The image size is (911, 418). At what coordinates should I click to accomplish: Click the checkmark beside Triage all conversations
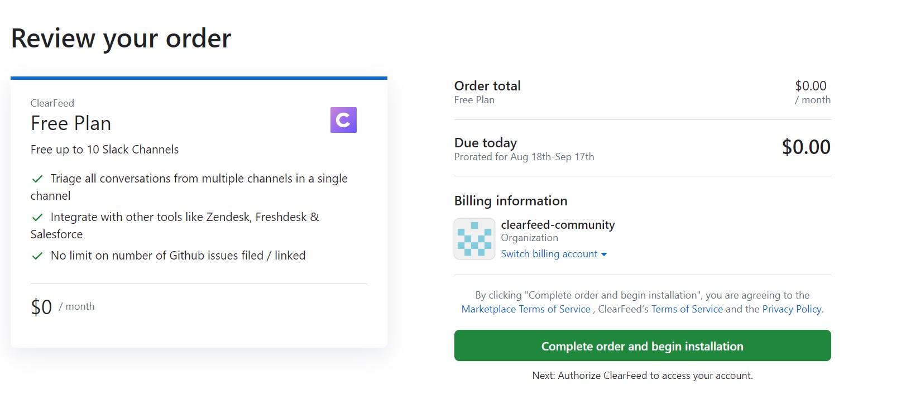[x=37, y=179]
